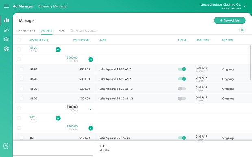Select Lake Apparel 18-20 AS-17 name

[116, 89]
